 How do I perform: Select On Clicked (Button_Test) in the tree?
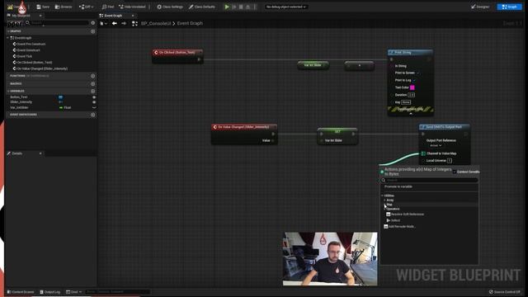click(35, 63)
